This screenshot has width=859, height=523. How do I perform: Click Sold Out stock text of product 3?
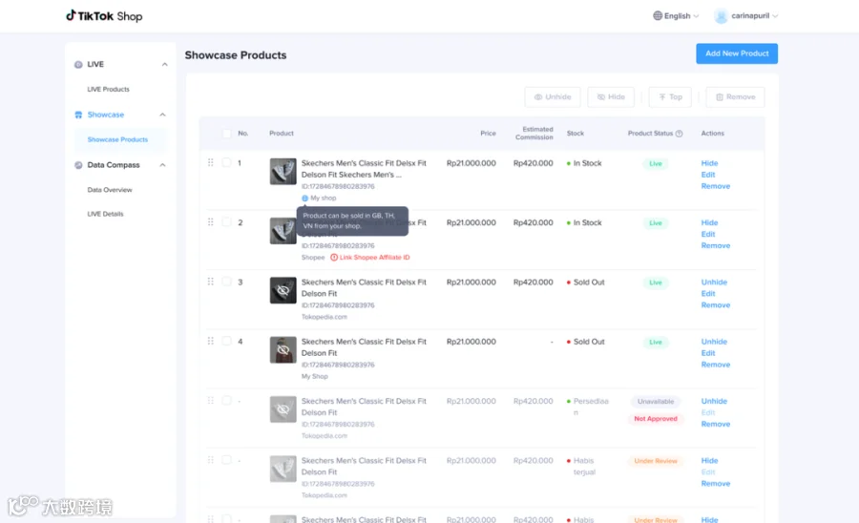(588, 282)
